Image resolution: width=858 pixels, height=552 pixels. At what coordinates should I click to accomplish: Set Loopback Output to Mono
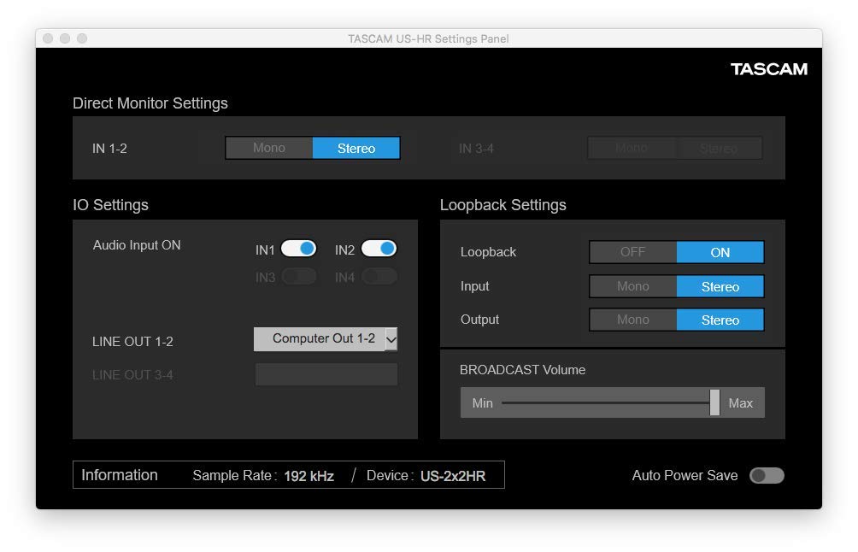pyautogui.click(x=632, y=320)
